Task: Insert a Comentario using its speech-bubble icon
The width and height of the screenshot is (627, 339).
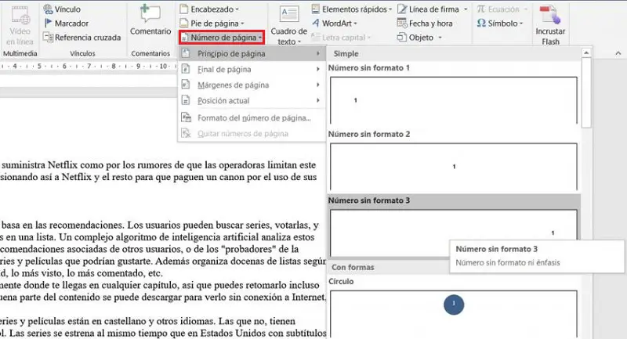Action: click(150, 13)
